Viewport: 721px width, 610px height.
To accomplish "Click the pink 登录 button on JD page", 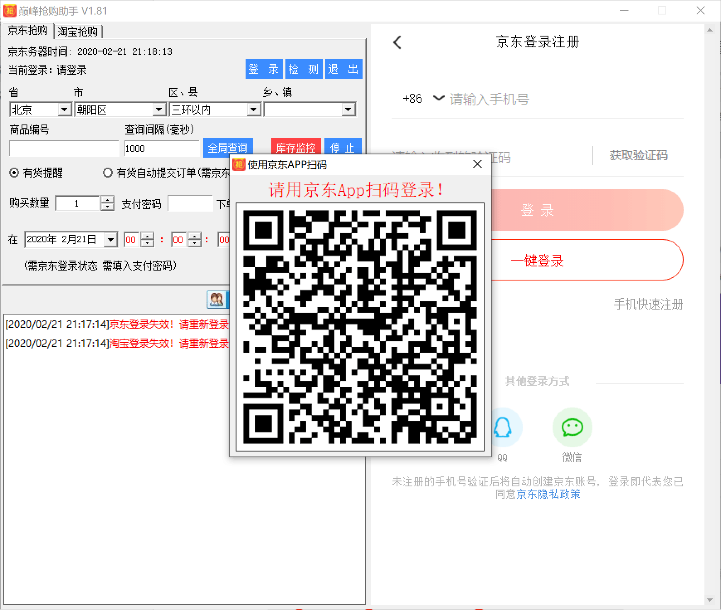I will 587,210.
